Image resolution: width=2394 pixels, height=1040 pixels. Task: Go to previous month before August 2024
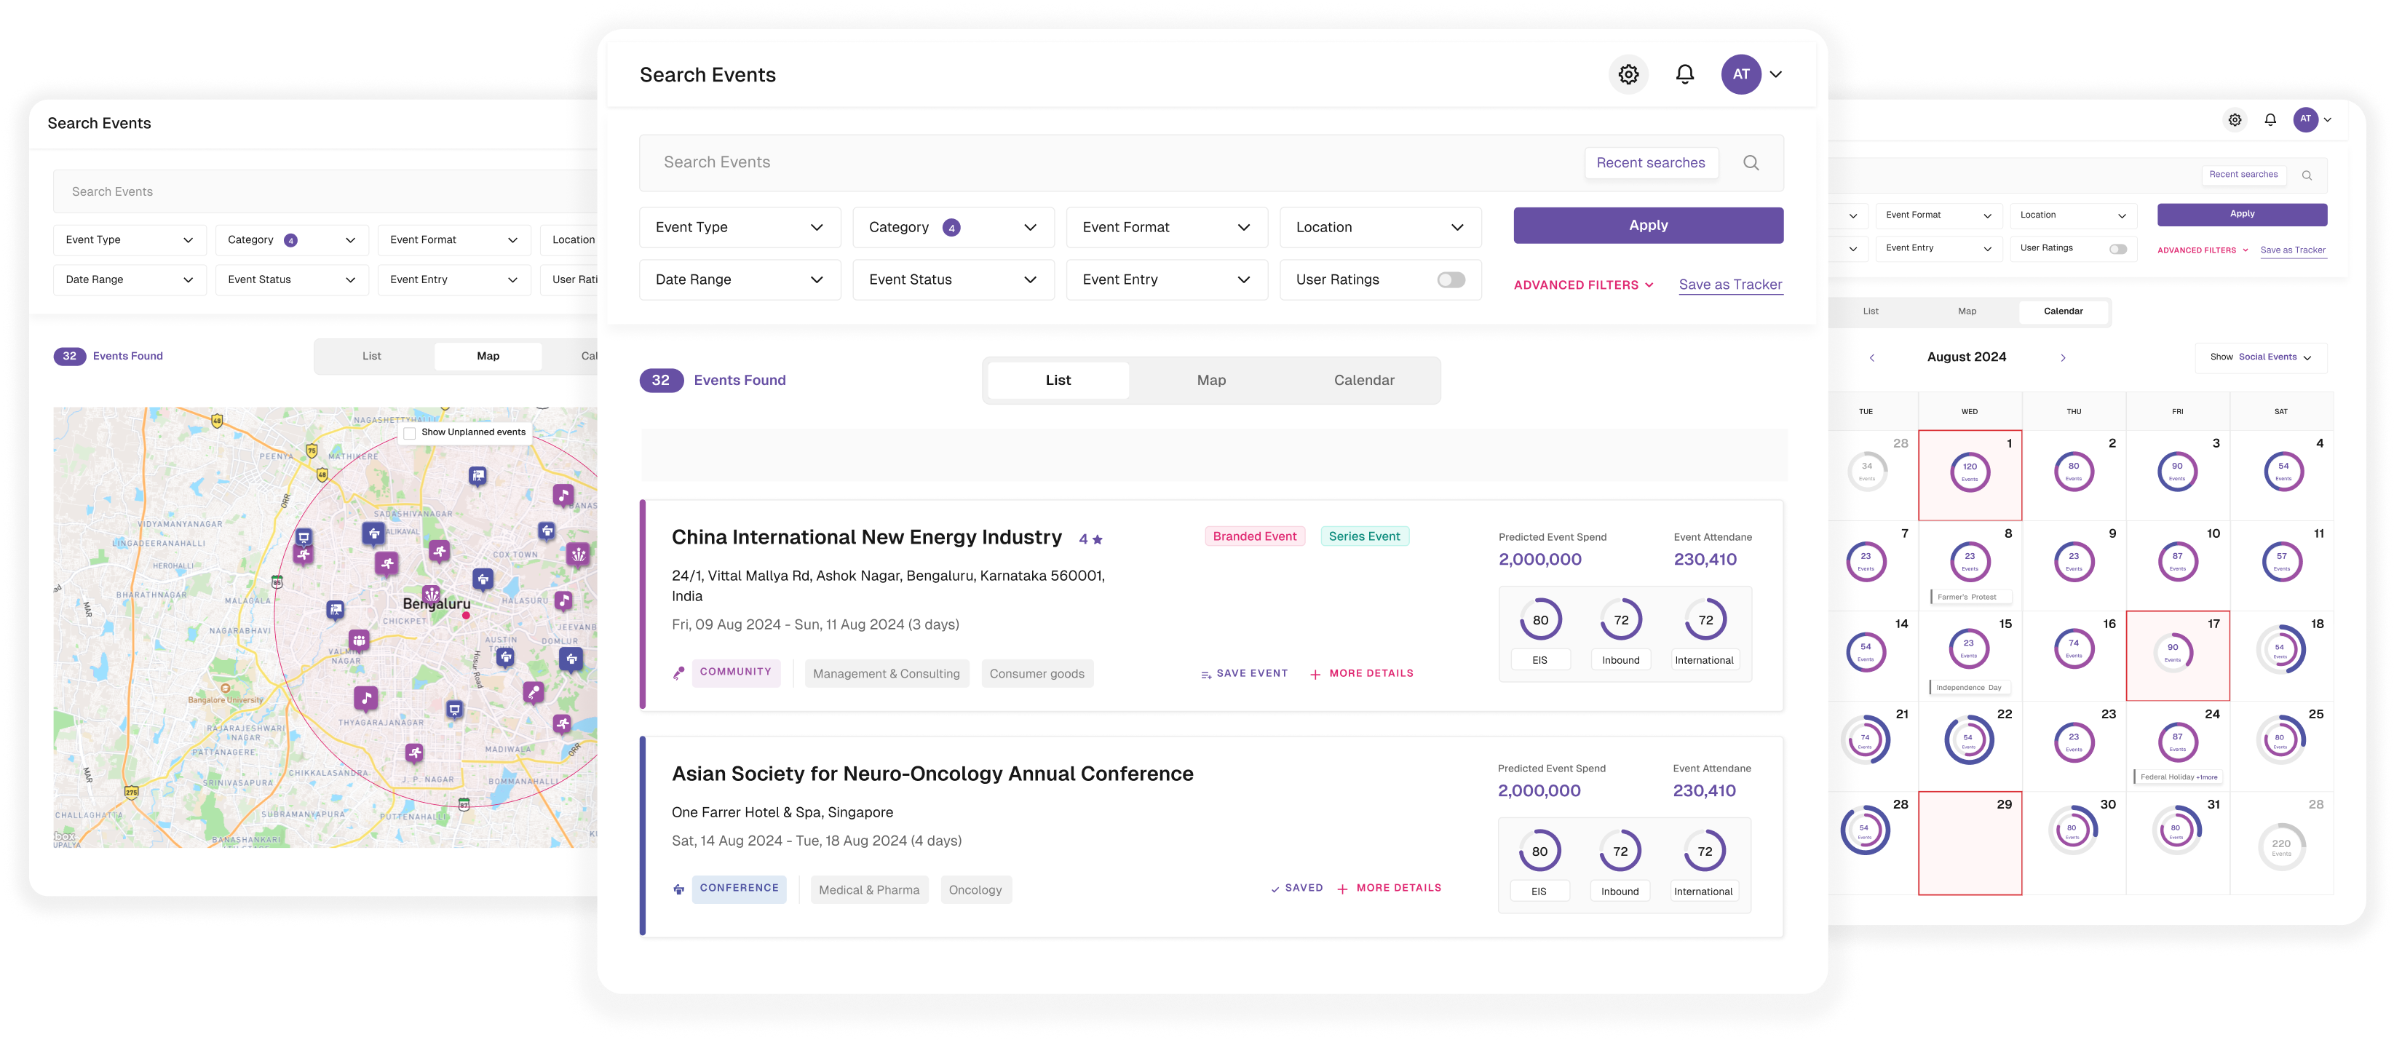pos(1871,358)
